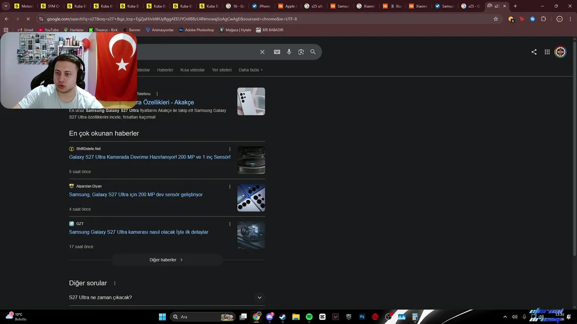The width and height of the screenshot is (577, 324).
Task: Open 'Samsung, Galaxy S27 Ultra için 200 MP' article
Action: tap(136, 194)
